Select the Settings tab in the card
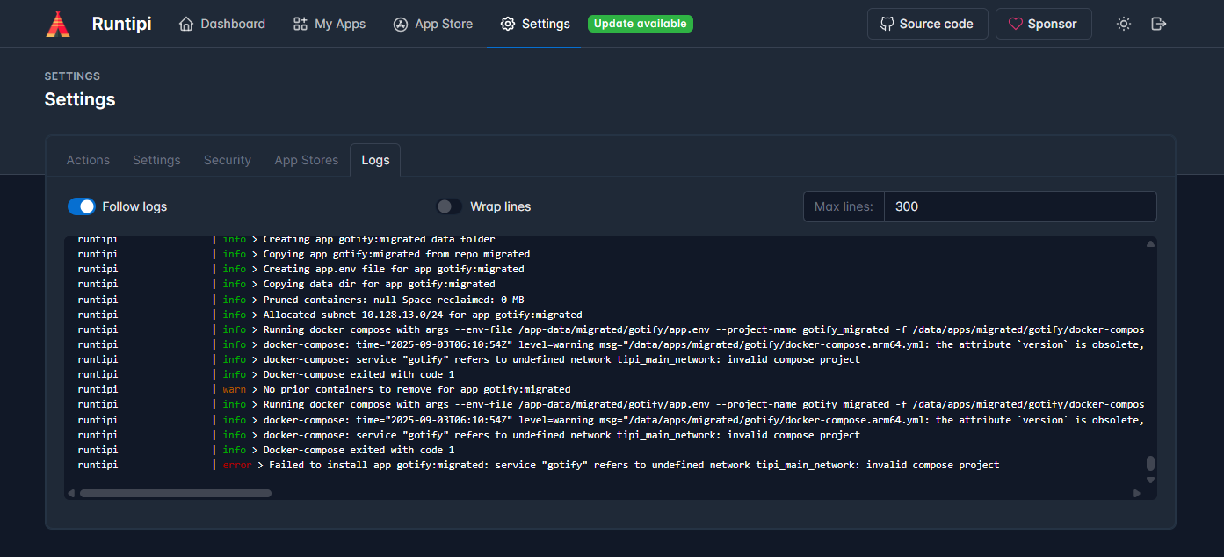 [x=156, y=160]
